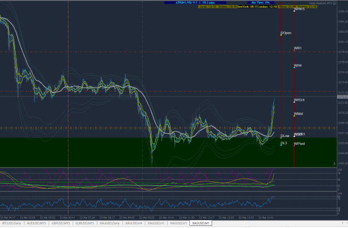Open the XAUUSD,Daily chart tab
This screenshot has width=348, height=228.
(110, 224)
